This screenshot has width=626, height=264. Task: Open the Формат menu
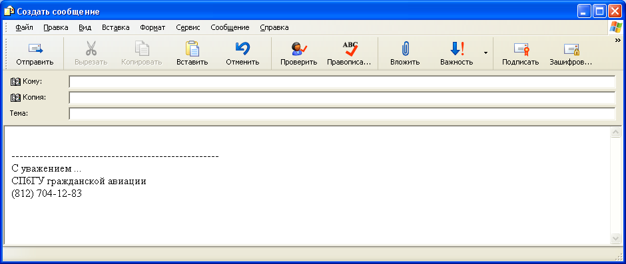tap(153, 27)
